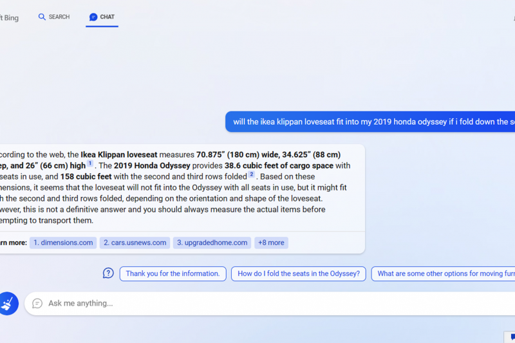Viewport: 515px width, 343px height.
Task: Open the cars.usnews.com source link
Action: pos(135,243)
